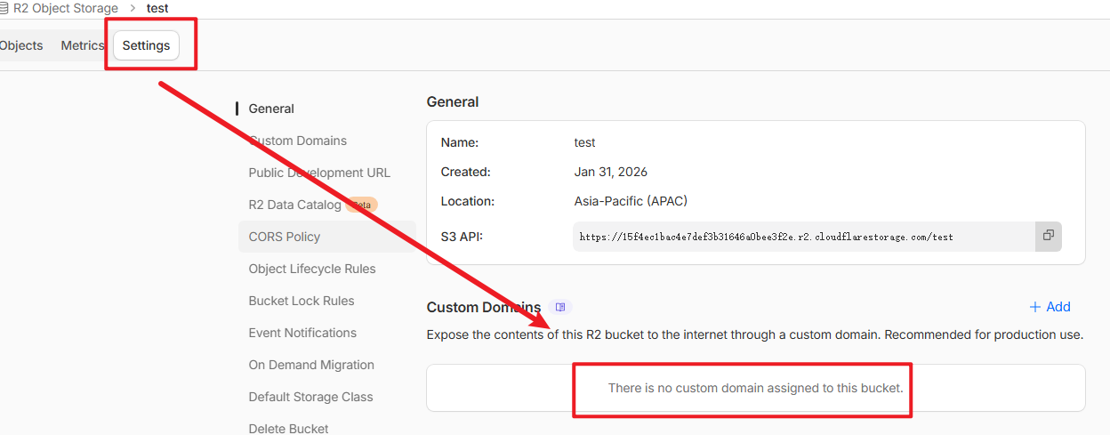Open Default Storage Class section
The width and height of the screenshot is (1110, 435).
[310, 397]
